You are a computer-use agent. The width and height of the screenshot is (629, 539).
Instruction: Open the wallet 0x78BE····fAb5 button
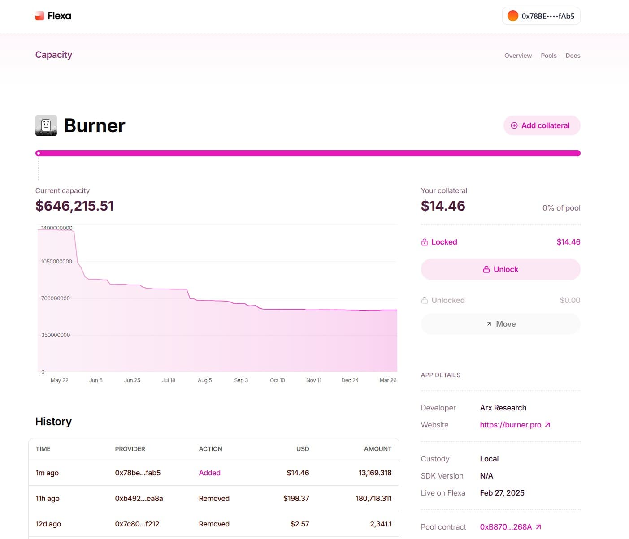(x=541, y=16)
